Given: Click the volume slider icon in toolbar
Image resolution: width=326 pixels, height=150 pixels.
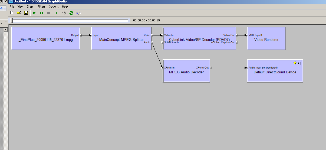Looking at the screenshot, I should pyautogui.click(x=78, y=13).
